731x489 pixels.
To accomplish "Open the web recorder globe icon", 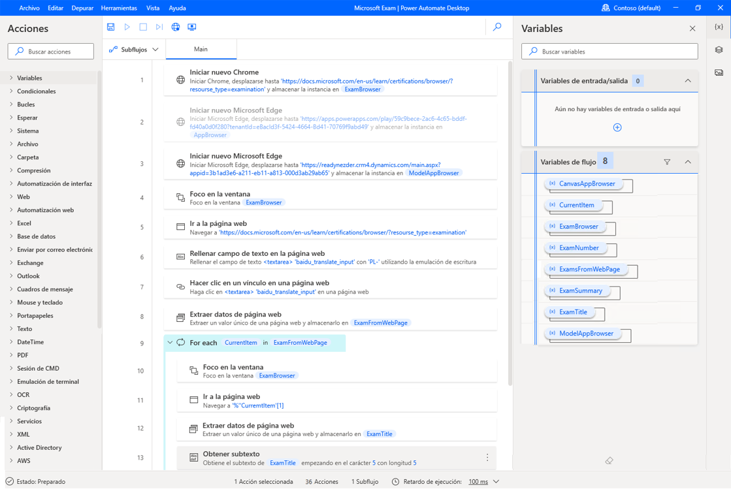I will 174,27.
